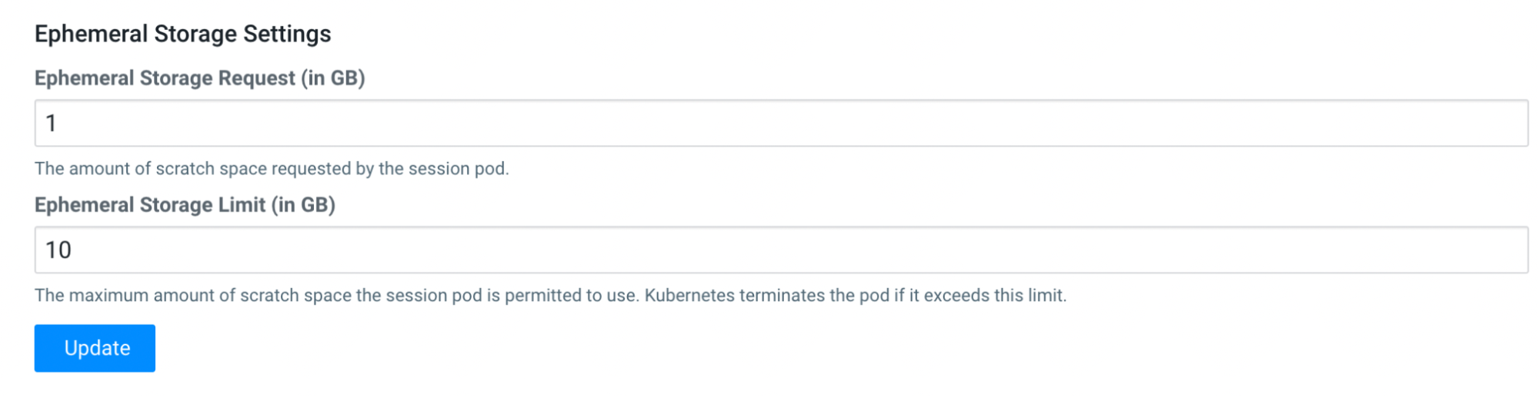Click the value 10 in the Limit field
The height and width of the screenshot is (397, 1538).
click(x=58, y=250)
